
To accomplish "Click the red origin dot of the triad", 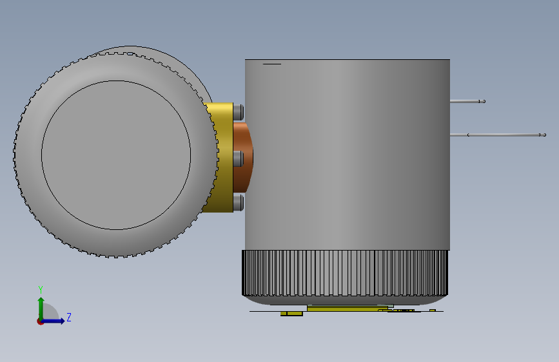I will [x=40, y=321].
